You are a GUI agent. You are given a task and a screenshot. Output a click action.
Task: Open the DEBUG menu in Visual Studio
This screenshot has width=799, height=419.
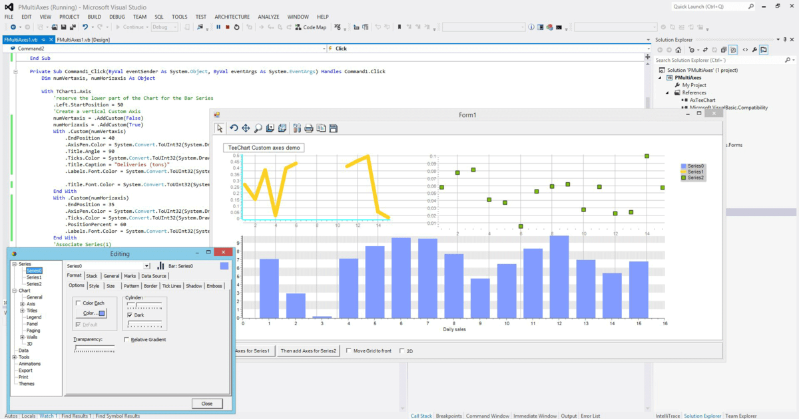[x=117, y=17]
